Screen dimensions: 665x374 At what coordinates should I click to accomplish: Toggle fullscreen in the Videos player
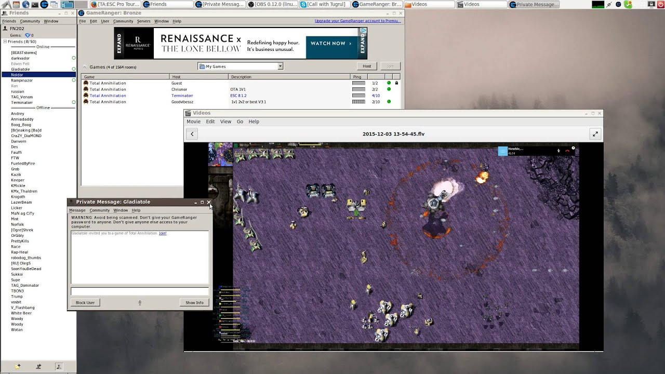point(595,134)
